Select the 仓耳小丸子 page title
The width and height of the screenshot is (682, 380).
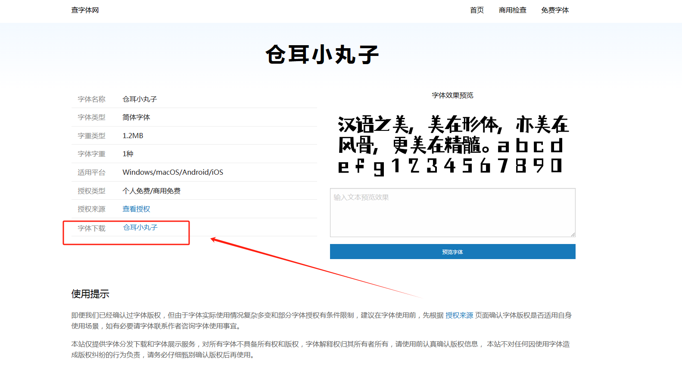click(x=322, y=55)
